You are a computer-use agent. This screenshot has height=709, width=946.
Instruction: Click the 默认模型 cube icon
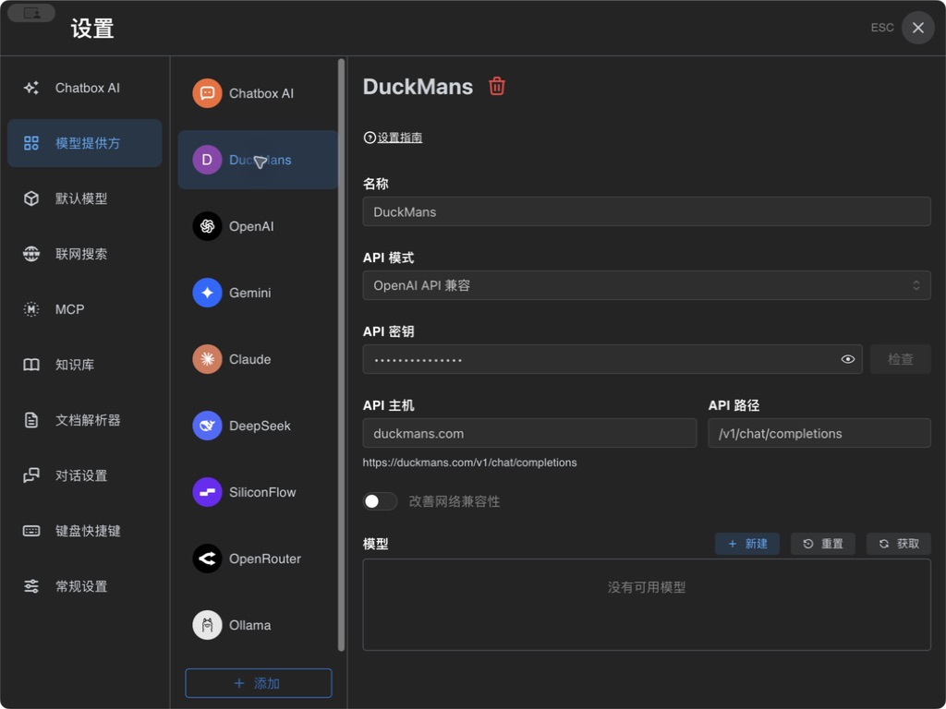tap(31, 198)
